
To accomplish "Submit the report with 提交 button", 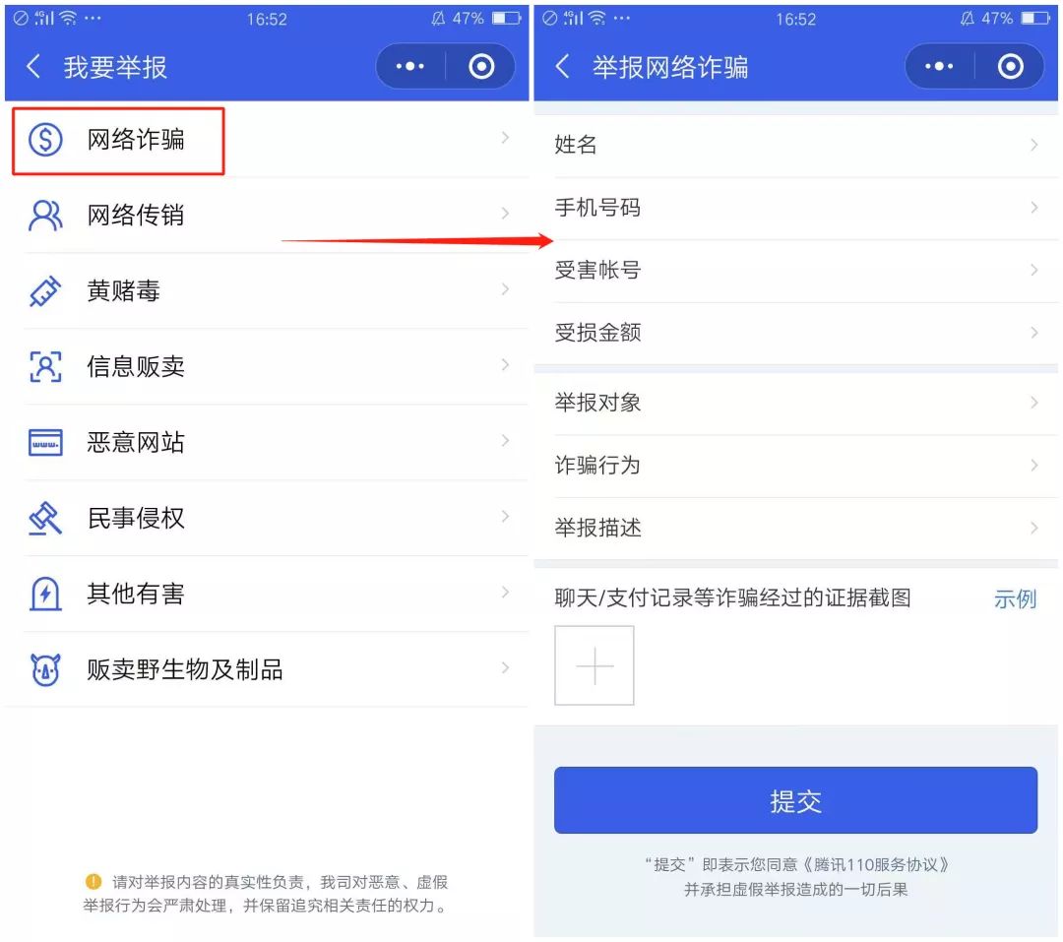I will (795, 800).
